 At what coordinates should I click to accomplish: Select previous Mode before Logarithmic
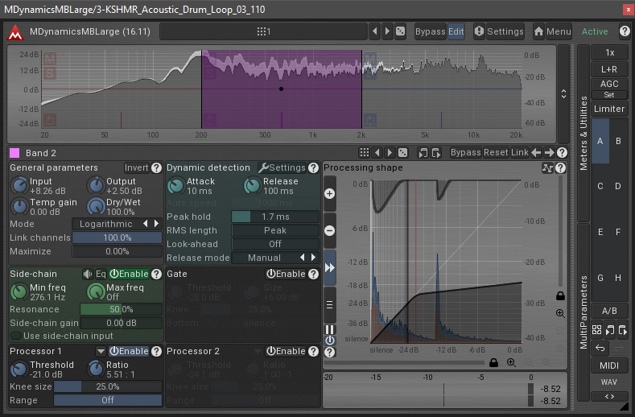point(146,224)
